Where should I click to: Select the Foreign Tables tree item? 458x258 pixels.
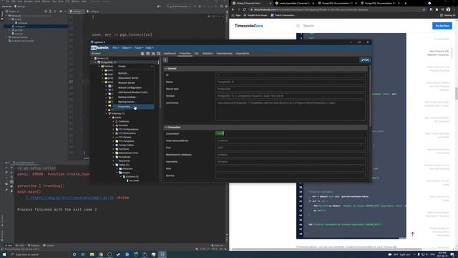point(126,145)
